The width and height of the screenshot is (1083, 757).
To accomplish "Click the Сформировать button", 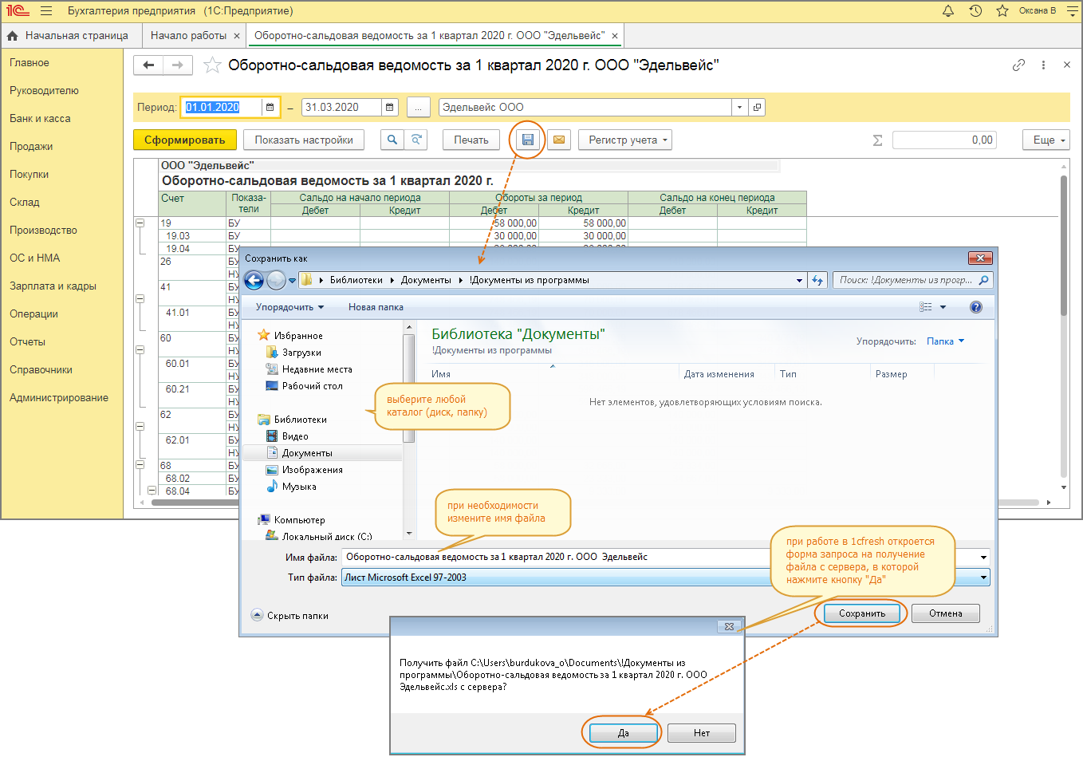I will (185, 140).
